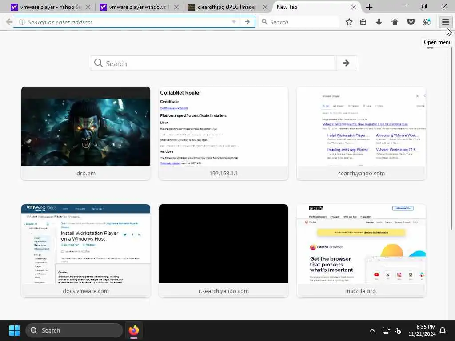Open a new tab with plus button
Viewport: 455px width, 341px height.
[x=369, y=7]
